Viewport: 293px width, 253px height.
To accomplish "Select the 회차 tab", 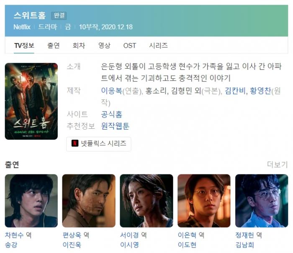I will 79,45.
